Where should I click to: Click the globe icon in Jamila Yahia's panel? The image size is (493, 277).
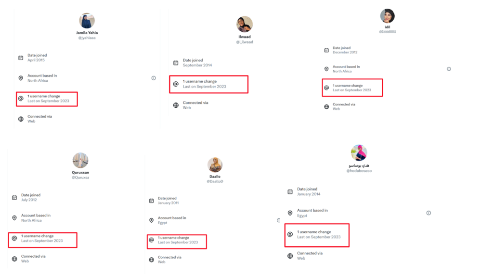click(21, 119)
